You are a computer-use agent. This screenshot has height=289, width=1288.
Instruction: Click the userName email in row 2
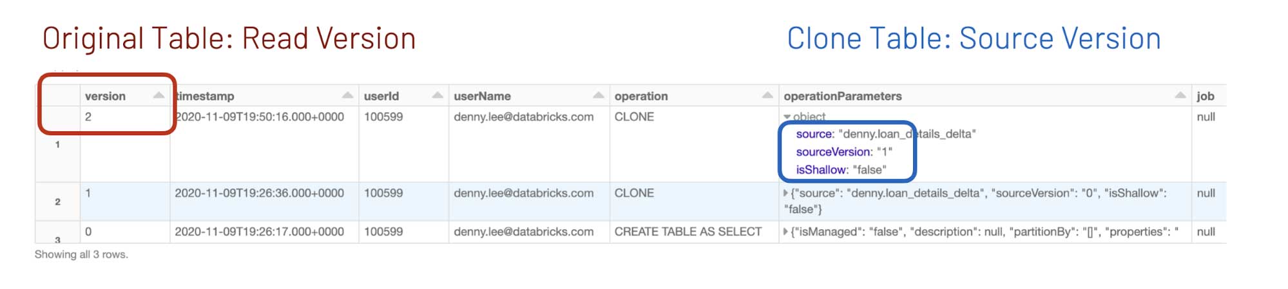523,193
